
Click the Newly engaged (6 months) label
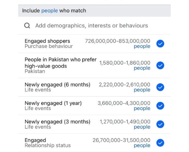coord(57,85)
